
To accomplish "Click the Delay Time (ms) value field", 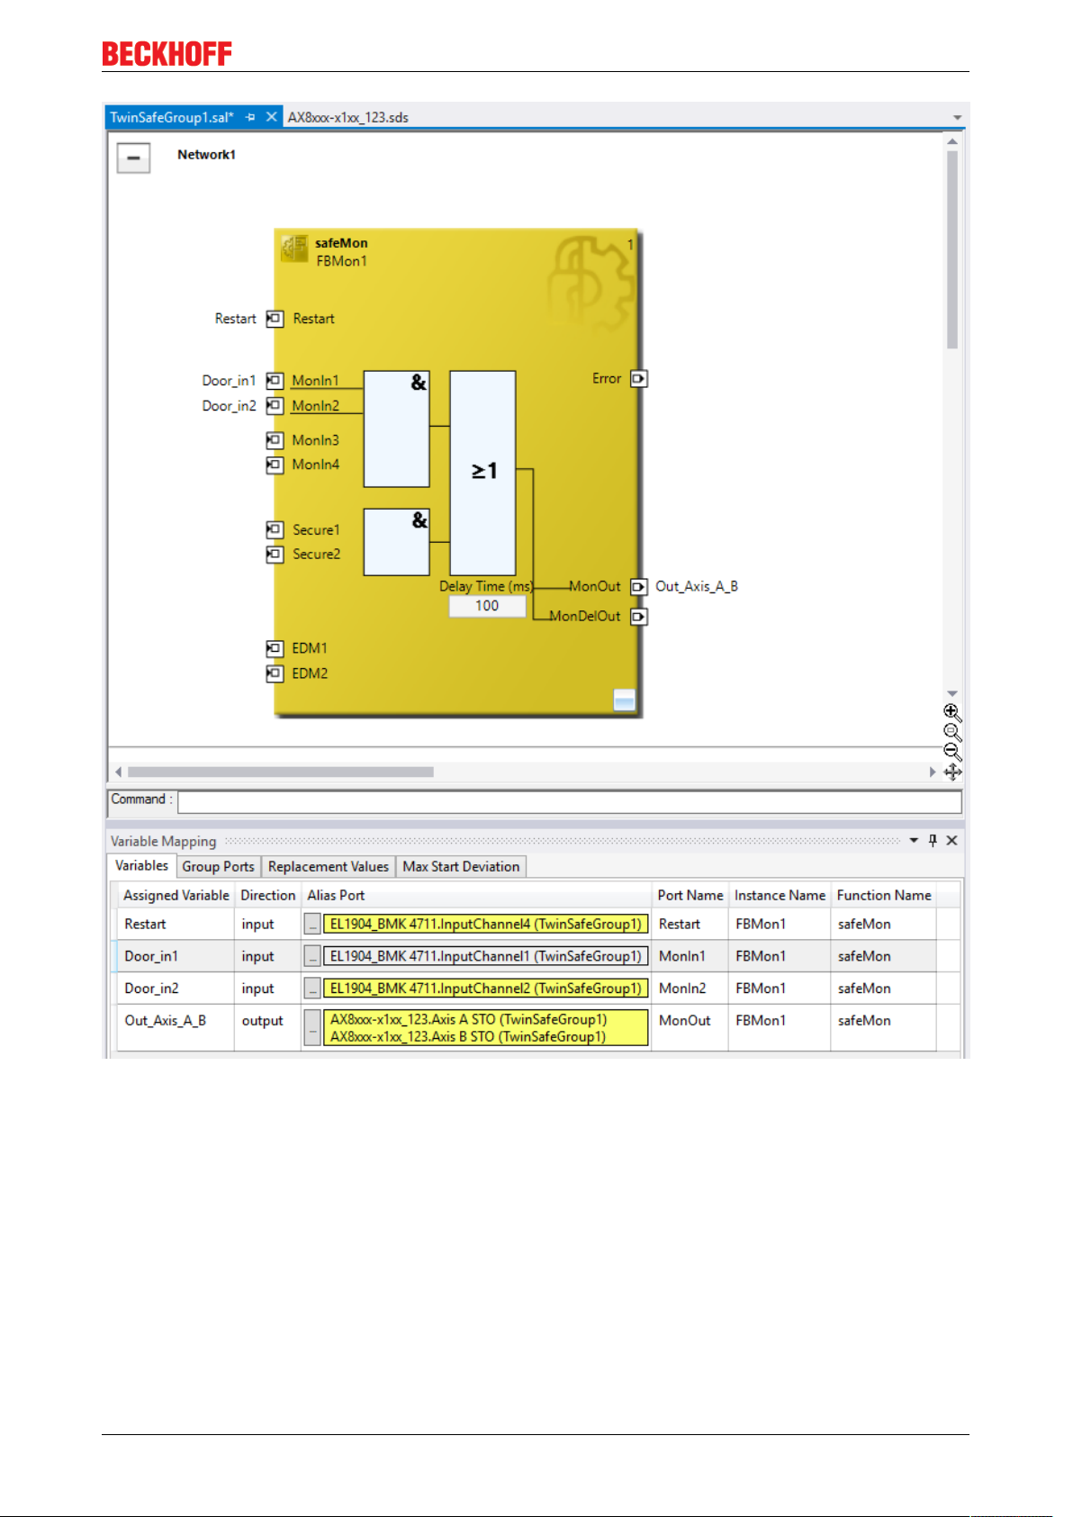I will (487, 606).
